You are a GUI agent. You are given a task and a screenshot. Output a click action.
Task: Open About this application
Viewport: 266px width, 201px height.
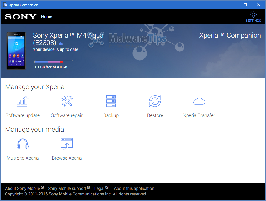coord(134,188)
